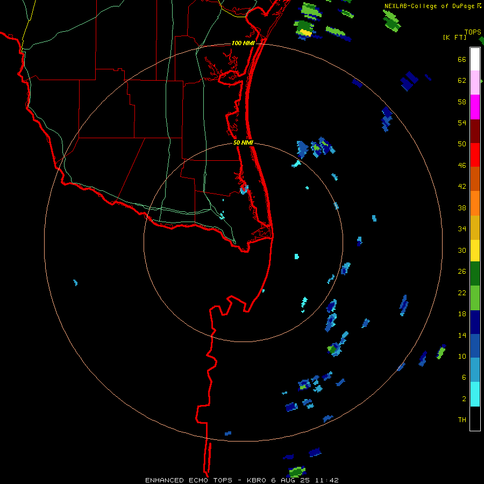Image resolution: width=484 pixels, height=484 pixels.
Task: Click the K FT units label
Action: (x=455, y=38)
